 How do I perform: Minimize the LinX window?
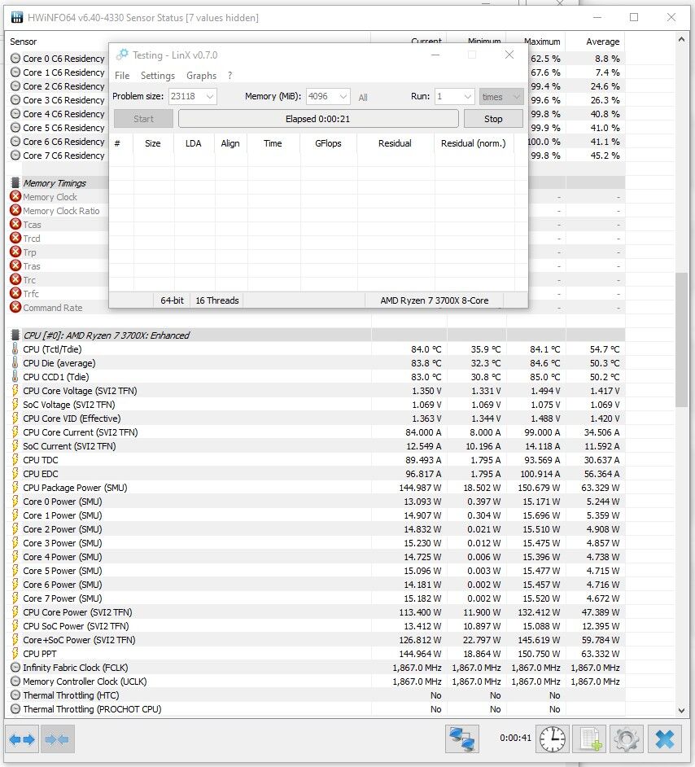point(435,55)
